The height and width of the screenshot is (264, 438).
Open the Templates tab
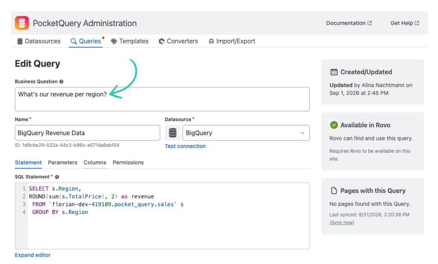pos(130,41)
